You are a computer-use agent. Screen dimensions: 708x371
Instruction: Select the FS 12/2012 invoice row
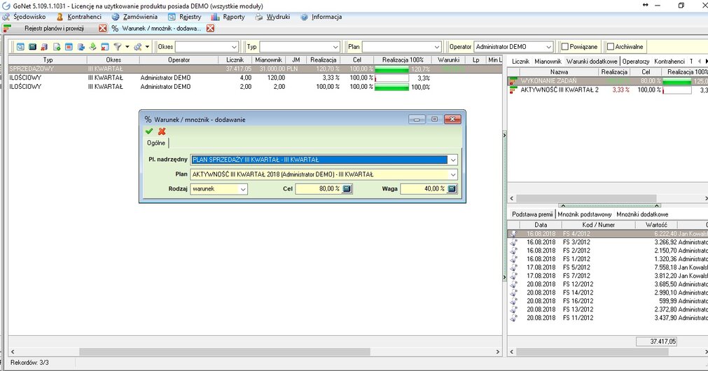tap(608, 284)
